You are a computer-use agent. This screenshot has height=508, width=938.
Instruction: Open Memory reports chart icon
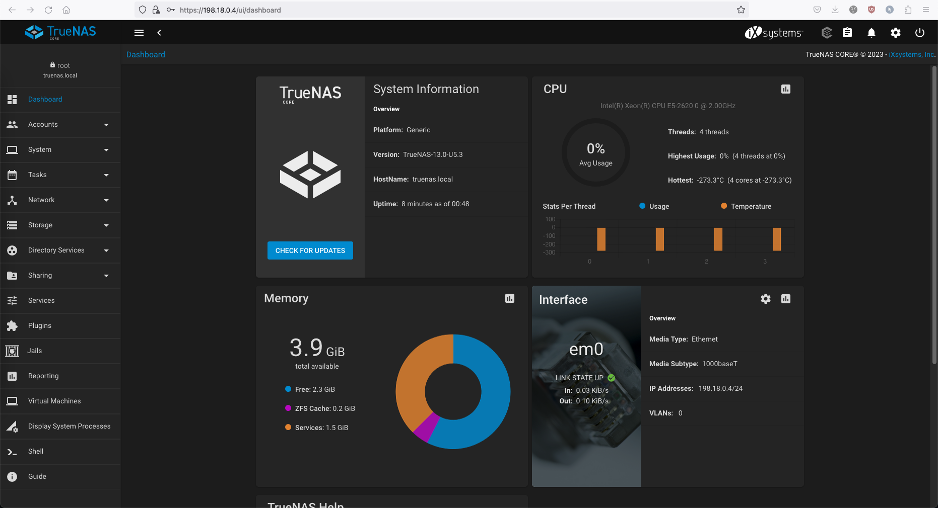click(x=509, y=298)
